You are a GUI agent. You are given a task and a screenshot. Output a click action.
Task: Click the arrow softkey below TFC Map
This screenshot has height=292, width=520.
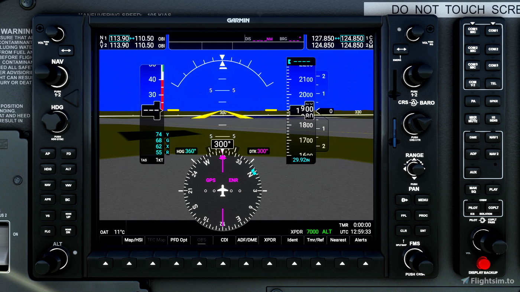[153, 263]
